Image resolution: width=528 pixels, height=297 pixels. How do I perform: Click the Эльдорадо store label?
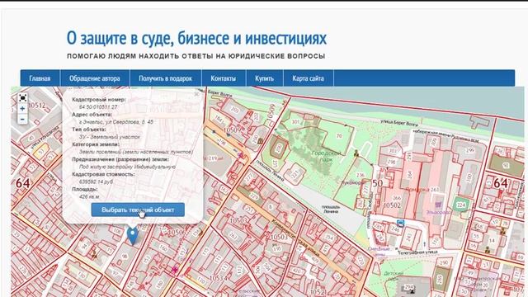click(x=438, y=213)
